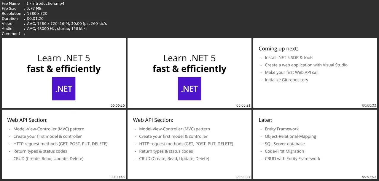The height and width of the screenshot is (181, 379).
Task: Click 'fast & efficiently' text in 00:00:21 frame
Action: [189, 69]
